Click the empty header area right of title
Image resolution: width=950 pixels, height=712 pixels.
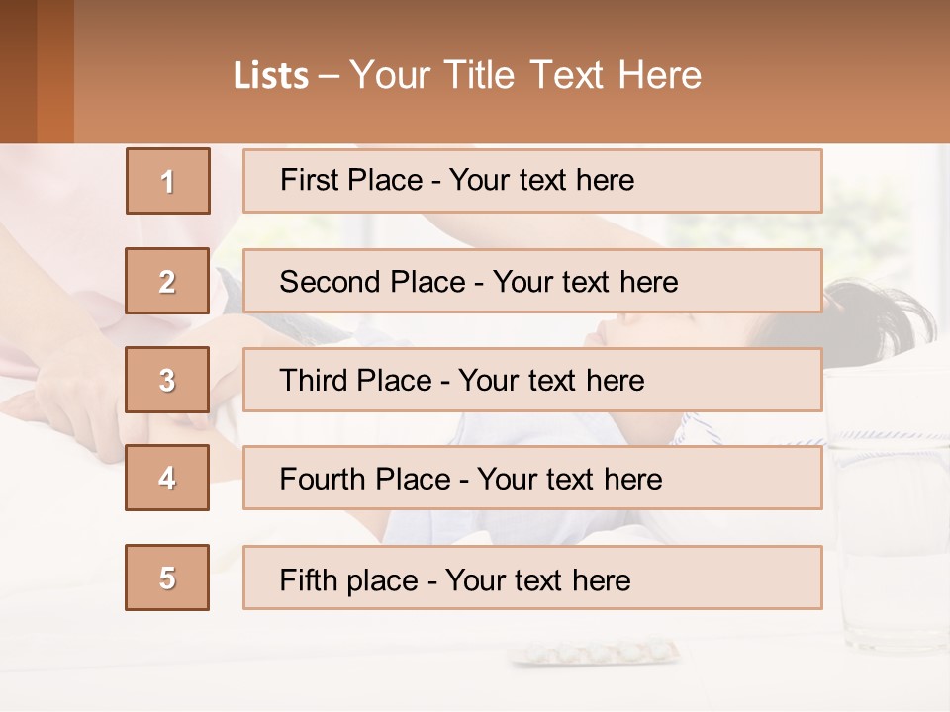pyautogui.click(x=831, y=74)
